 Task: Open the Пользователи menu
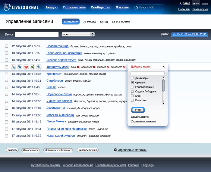pyautogui.click(x=74, y=8)
